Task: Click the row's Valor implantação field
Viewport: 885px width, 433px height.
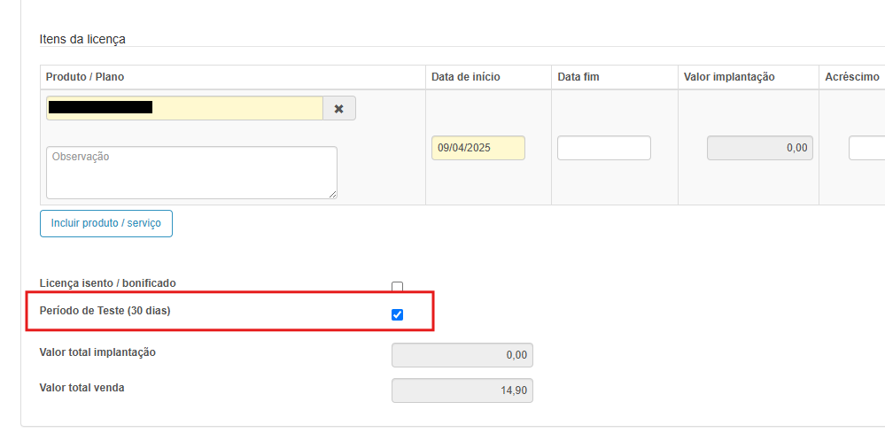Action: (759, 148)
